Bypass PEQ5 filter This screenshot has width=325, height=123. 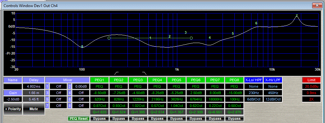177,119
